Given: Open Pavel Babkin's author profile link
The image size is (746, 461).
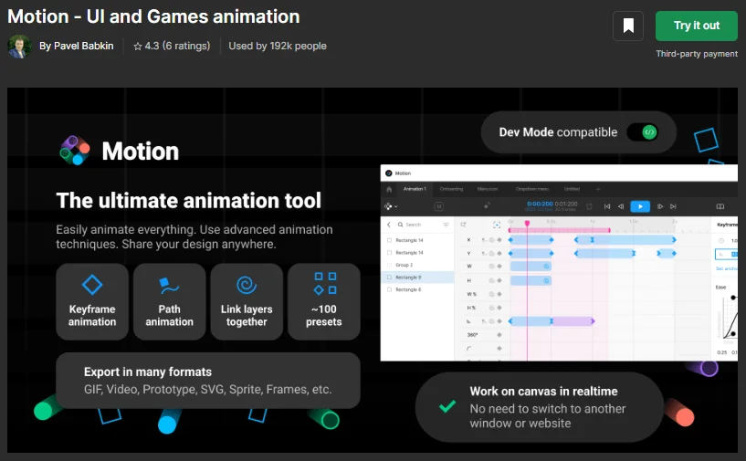Looking at the screenshot, I should (76, 47).
